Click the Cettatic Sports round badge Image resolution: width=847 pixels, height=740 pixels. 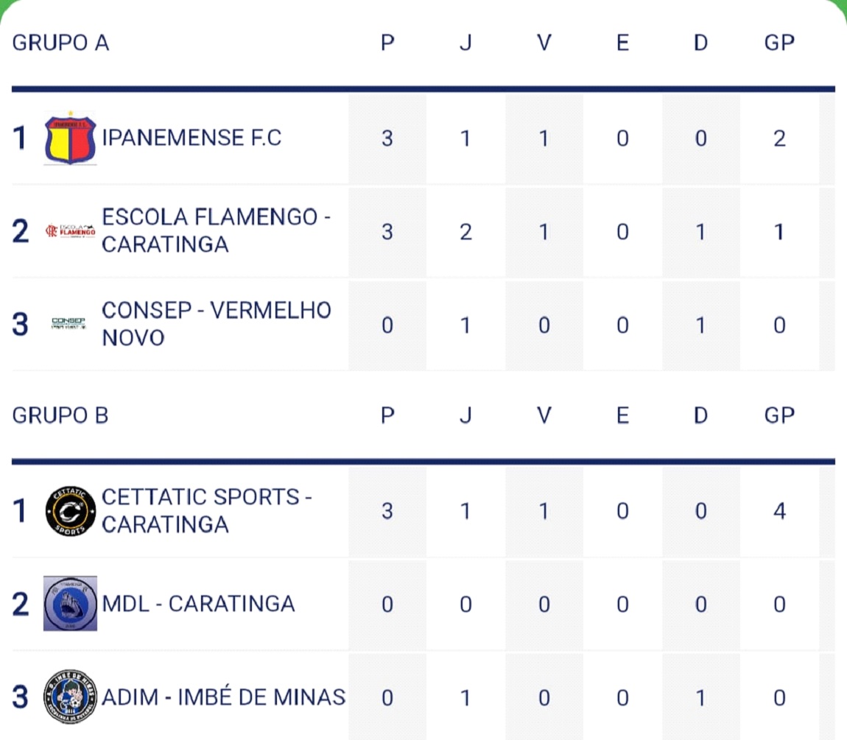(x=70, y=510)
